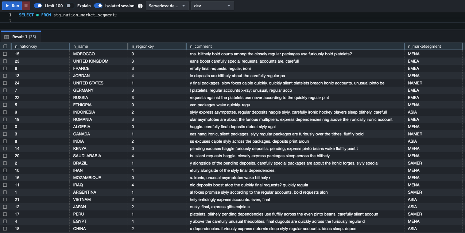Click nationkey cell 15 for MOROCCO
Image resolution: width=465 pixels, height=233 pixels.
[x=40, y=54]
